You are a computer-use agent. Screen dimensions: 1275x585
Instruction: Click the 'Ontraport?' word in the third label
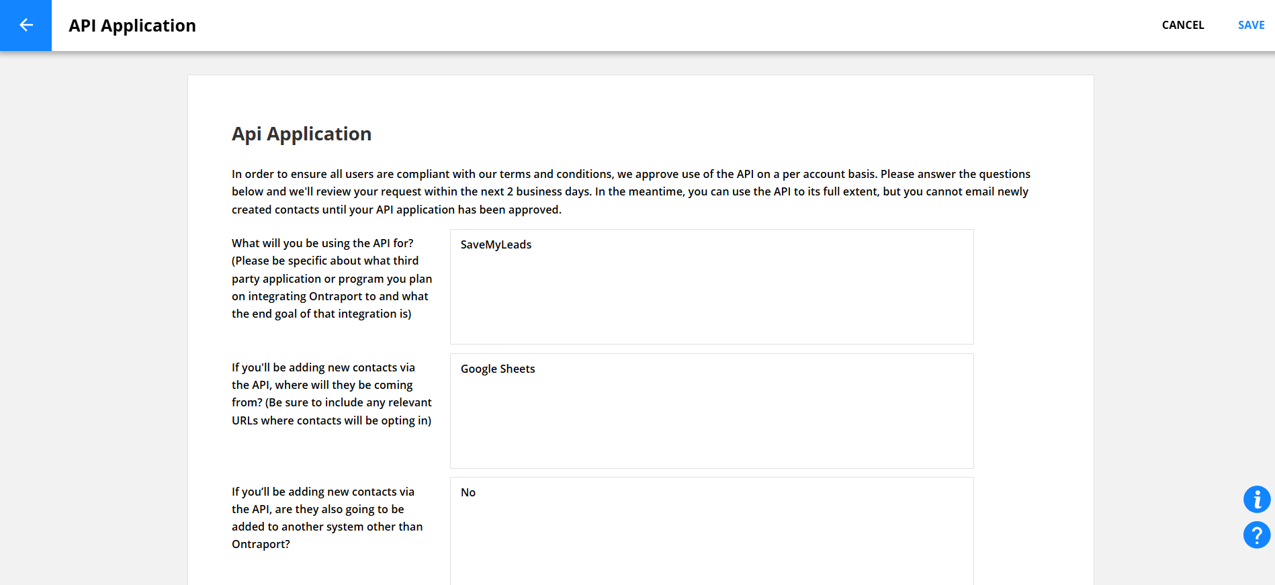tap(261, 545)
